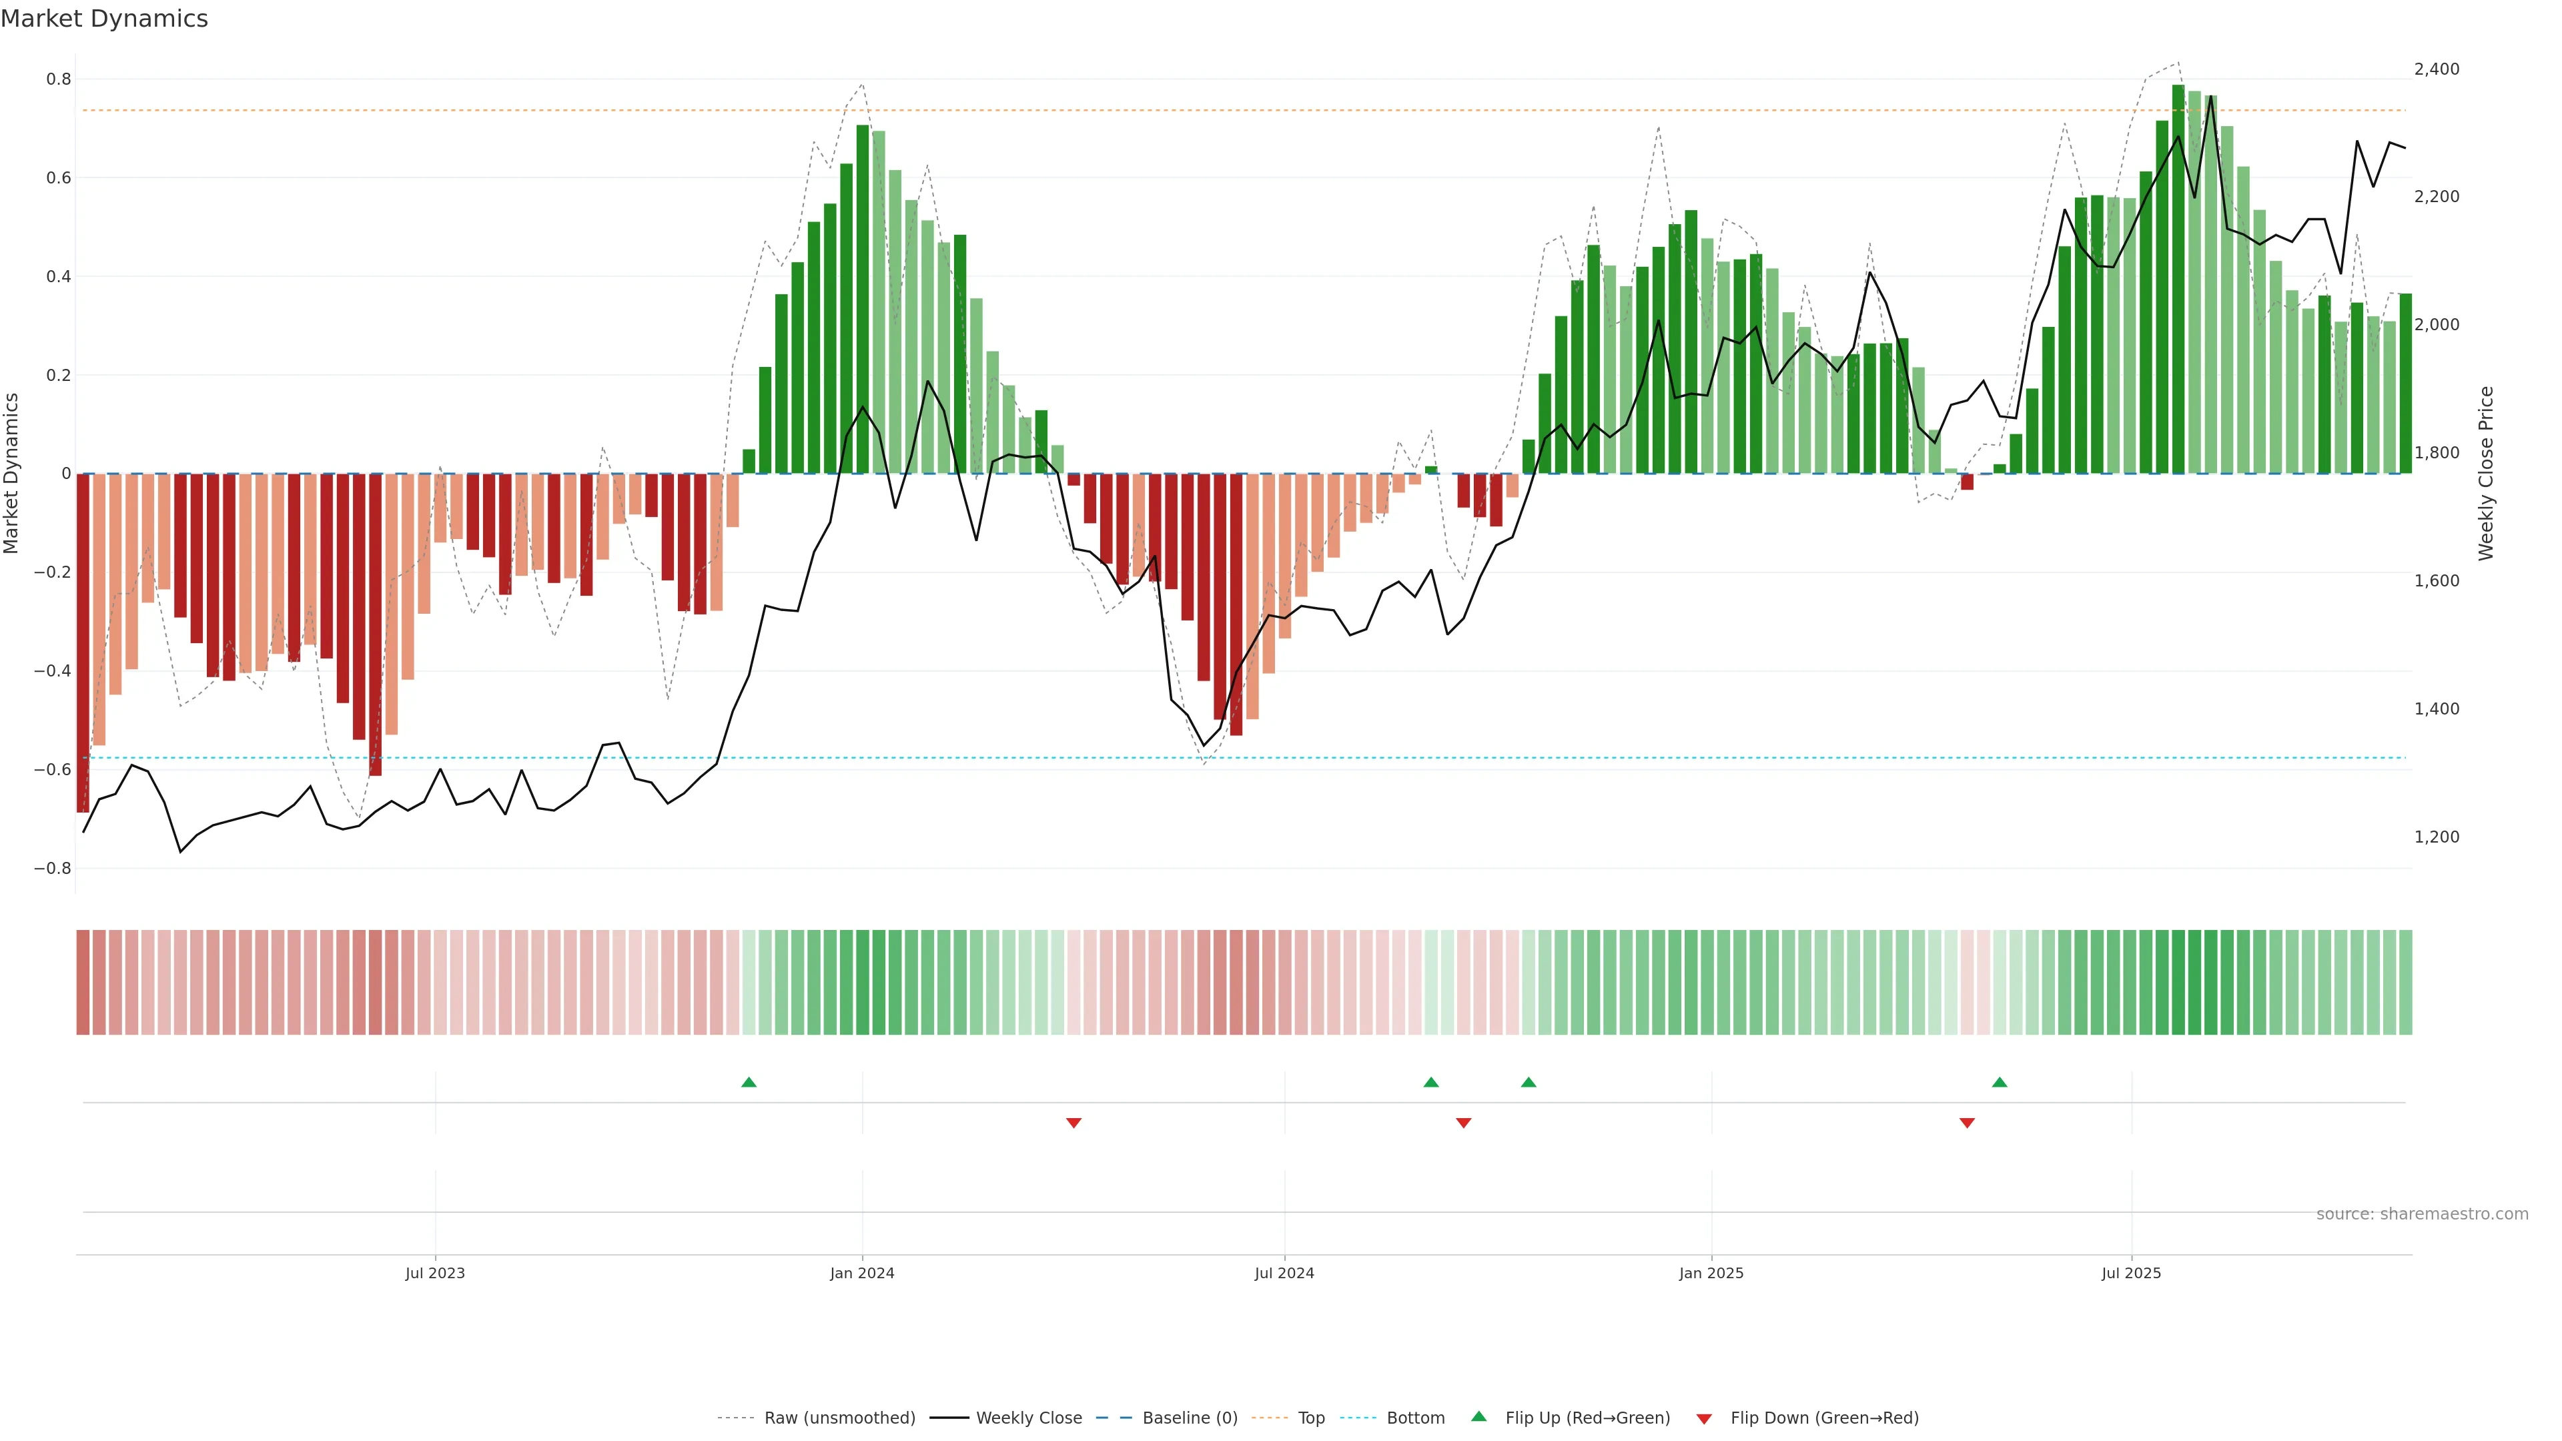Click the first red Flip Down triangle marker

point(1073,1123)
